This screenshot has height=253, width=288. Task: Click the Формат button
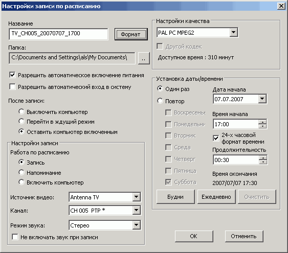pyautogui.click(x=131, y=34)
